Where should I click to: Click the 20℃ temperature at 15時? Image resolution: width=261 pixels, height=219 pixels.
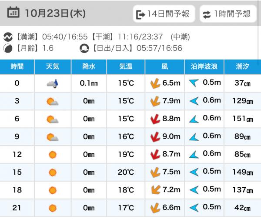(x=126, y=172)
